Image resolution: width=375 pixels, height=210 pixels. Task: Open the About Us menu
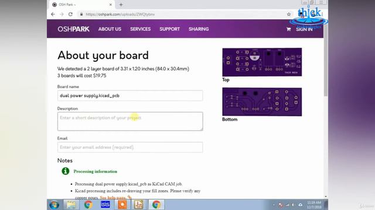coord(110,29)
